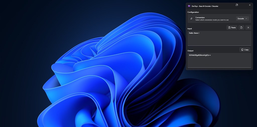This screenshot has height=127, width=257.
Task: Click the copy icon inside the Copy button
Action: pos(242,50)
